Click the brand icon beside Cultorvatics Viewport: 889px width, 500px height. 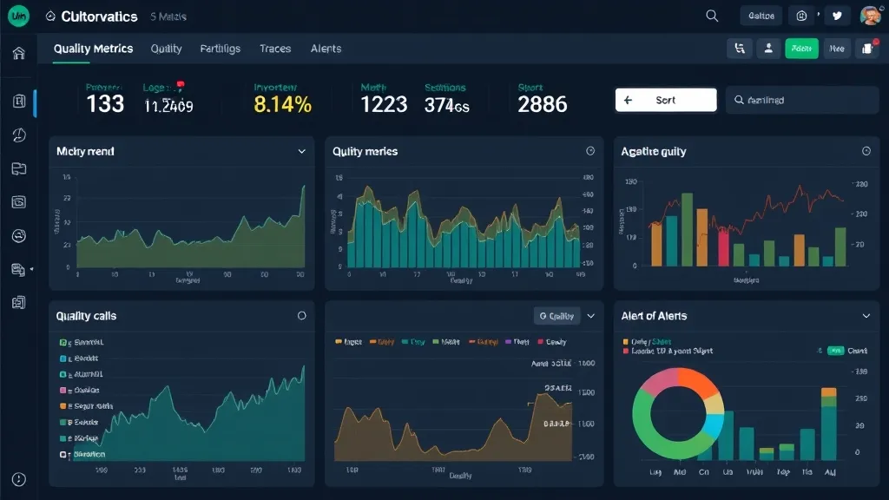pos(50,16)
